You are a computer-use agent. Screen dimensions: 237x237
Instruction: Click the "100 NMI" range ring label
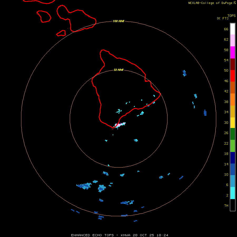pos(118,21)
